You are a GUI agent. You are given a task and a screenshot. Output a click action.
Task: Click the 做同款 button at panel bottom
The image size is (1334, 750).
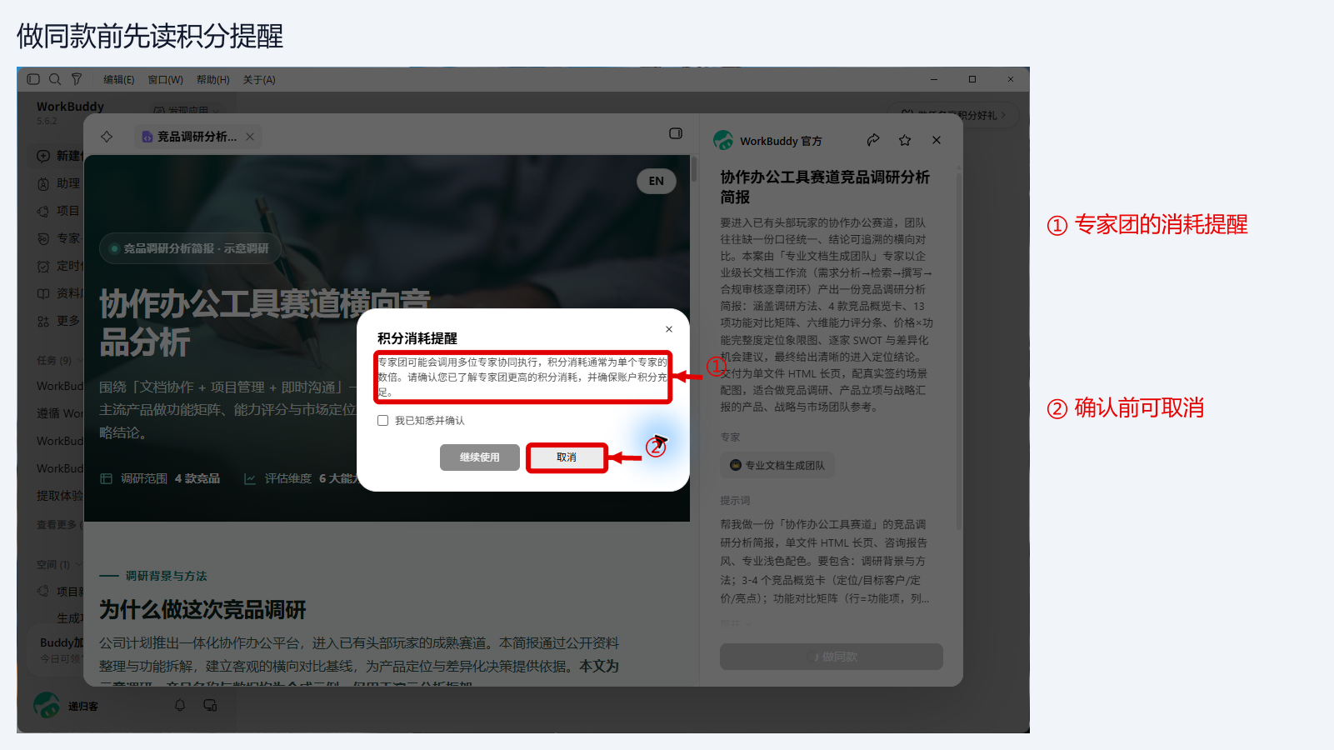[x=832, y=657]
